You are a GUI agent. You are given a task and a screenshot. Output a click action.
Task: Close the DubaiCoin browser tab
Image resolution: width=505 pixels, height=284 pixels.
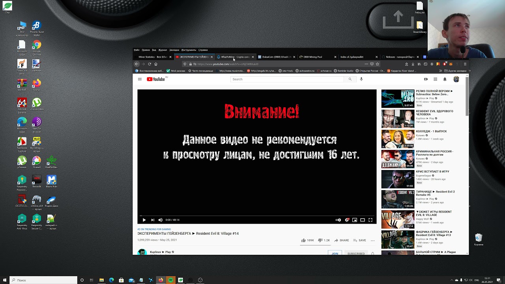[x=294, y=57]
